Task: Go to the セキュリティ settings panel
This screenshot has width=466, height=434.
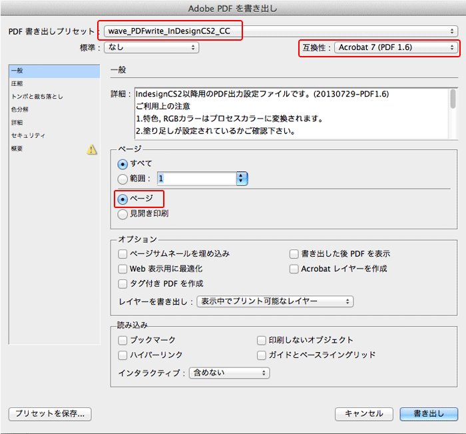Action: coord(28,135)
